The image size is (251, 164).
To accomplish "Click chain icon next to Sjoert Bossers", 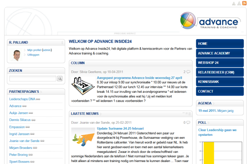I will click(32, 162).
